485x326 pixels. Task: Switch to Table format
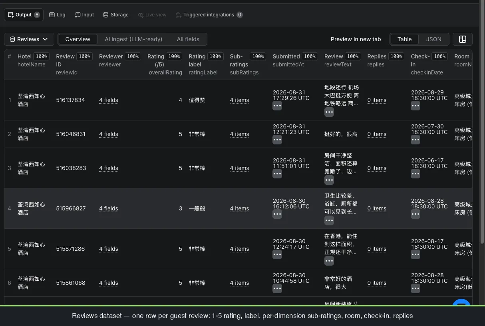404,39
